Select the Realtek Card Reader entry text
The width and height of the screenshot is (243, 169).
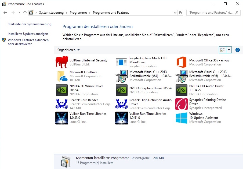coord(84,100)
